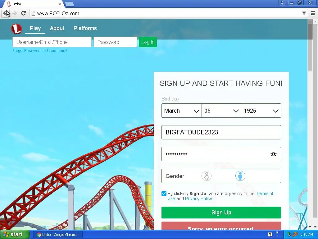Open the Privacy Policy link

pyautogui.click(x=198, y=199)
